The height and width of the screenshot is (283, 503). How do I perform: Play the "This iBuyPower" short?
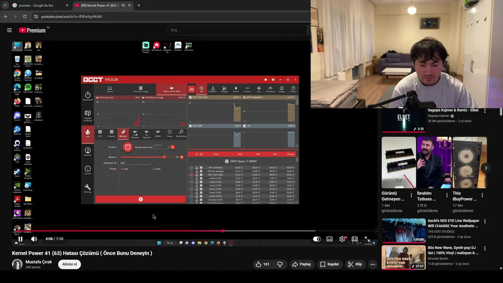pos(469,162)
